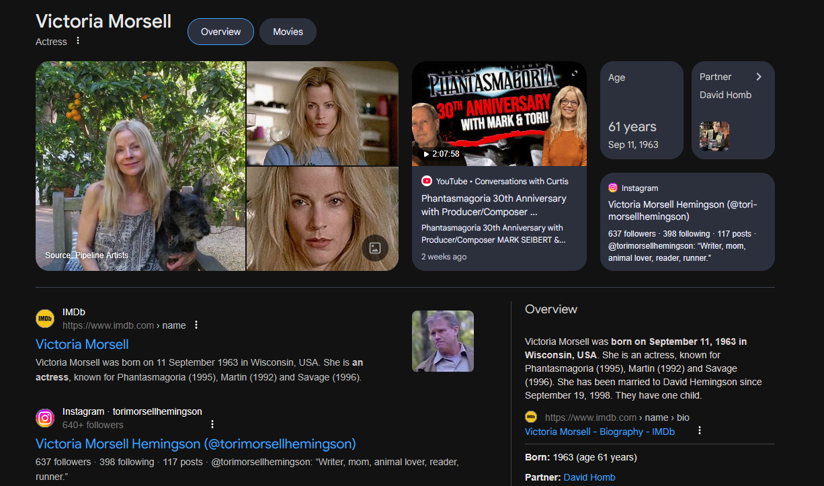This screenshot has height=486, width=824.
Task: Click the Instagram icon in the side card
Action: pos(613,188)
